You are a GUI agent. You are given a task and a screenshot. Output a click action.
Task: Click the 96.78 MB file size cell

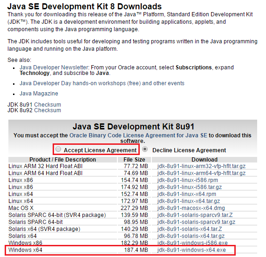[x=134, y=236]
